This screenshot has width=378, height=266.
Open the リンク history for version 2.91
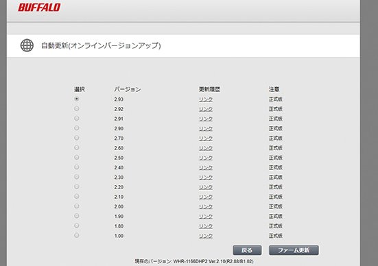click(206, 119)
